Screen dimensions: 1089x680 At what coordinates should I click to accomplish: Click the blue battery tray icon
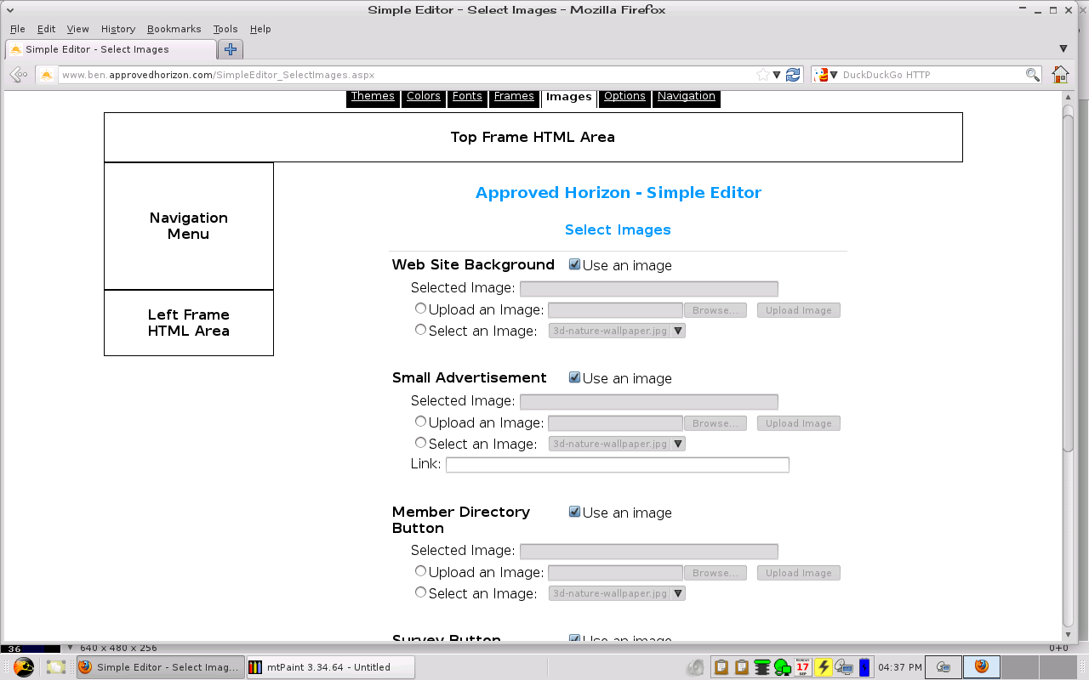click(864, 667)
